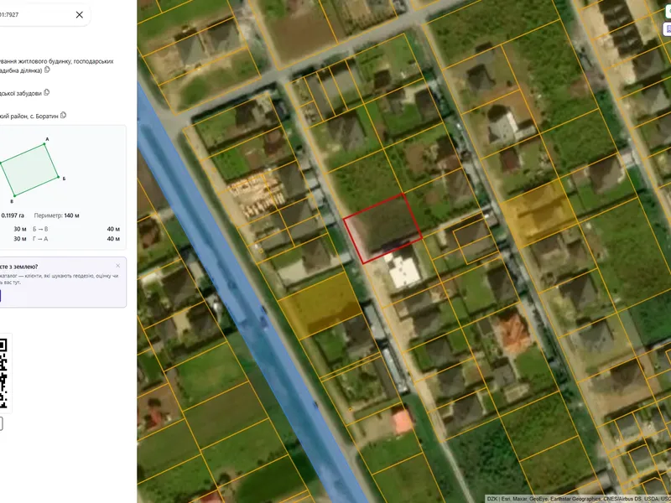Copy the parcel purpose text ending 'ділянка)'
Image resolution: width=671 pixels, height=503 pixels.
[x=47, y=70]
